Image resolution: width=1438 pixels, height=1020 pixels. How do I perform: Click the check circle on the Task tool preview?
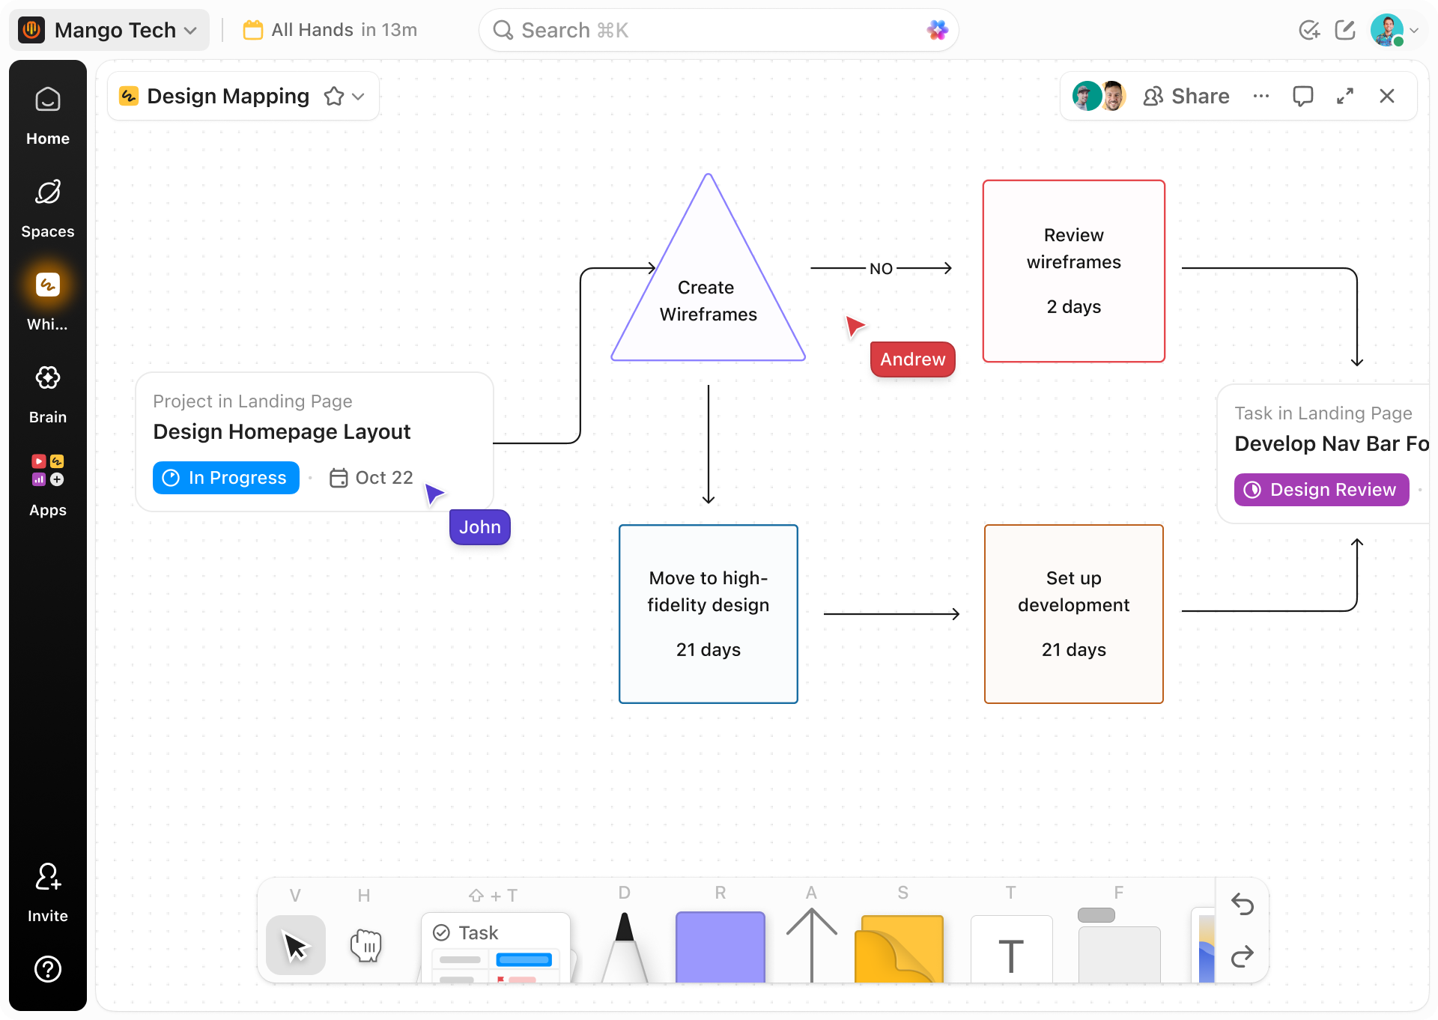pos(441,932)
